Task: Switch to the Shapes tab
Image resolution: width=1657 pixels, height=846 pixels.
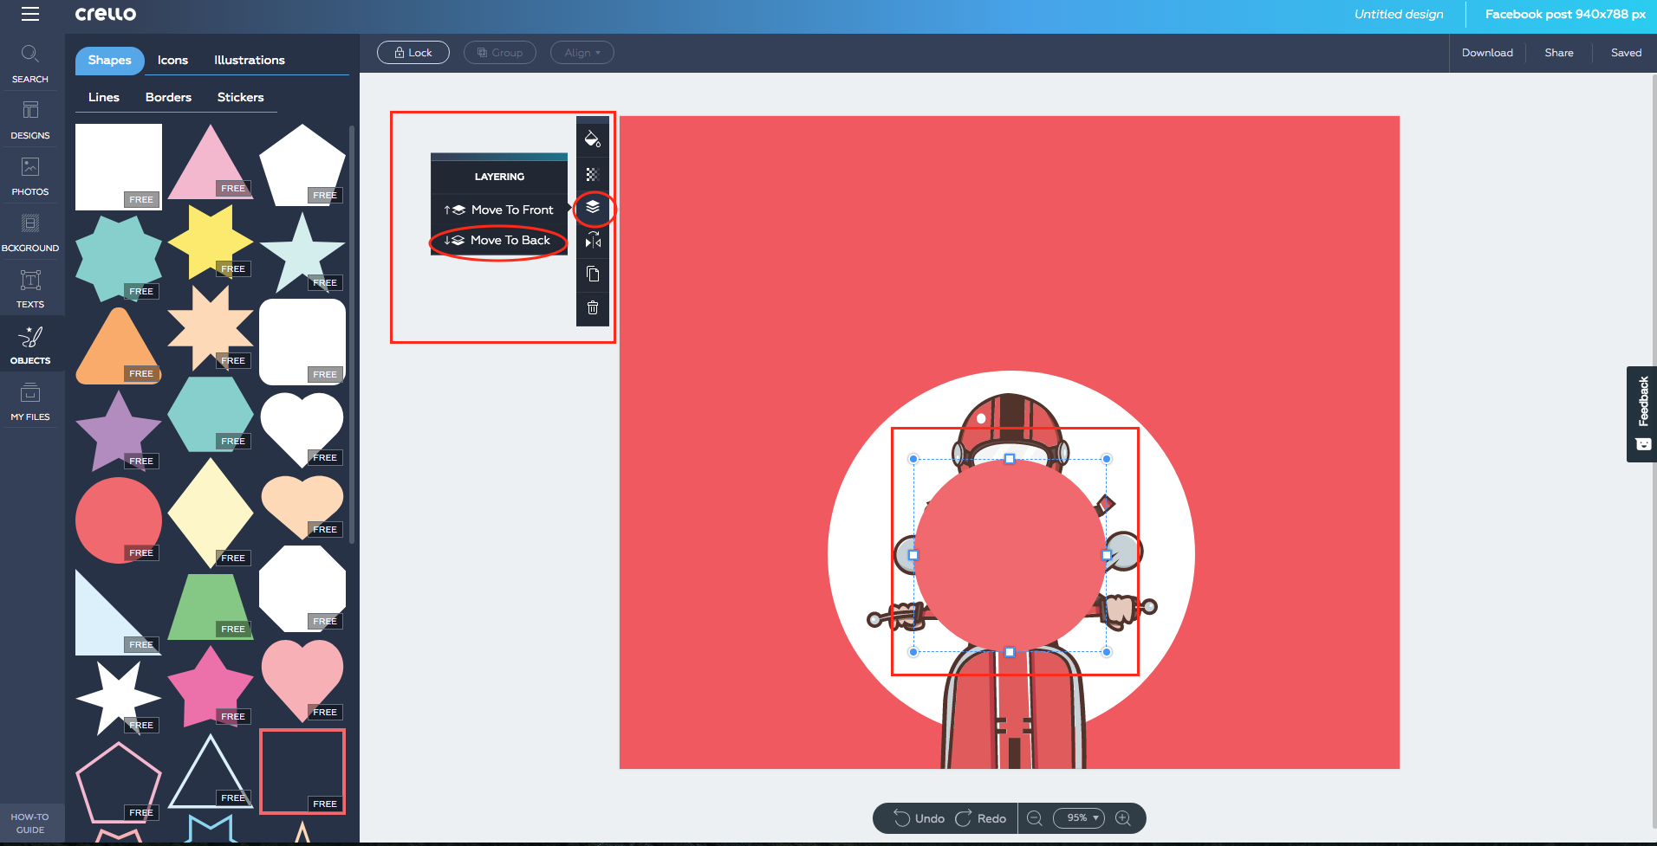Action: (x=110, y=60)
